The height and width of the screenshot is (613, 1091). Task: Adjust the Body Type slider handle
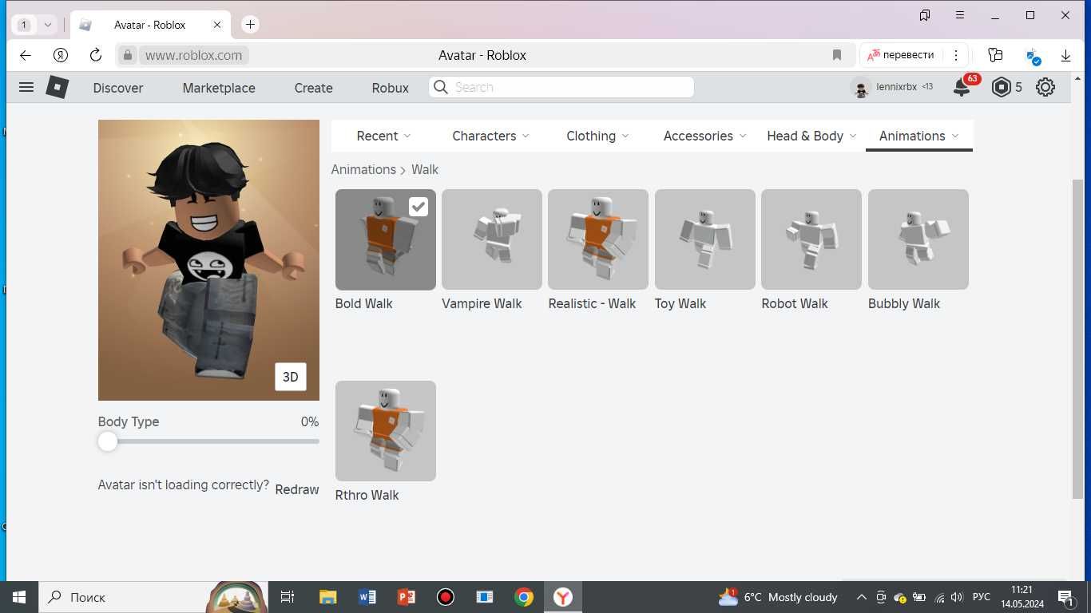click(108, 441)
